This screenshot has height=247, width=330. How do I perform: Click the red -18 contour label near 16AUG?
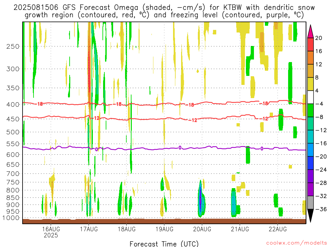click(39, 104)
